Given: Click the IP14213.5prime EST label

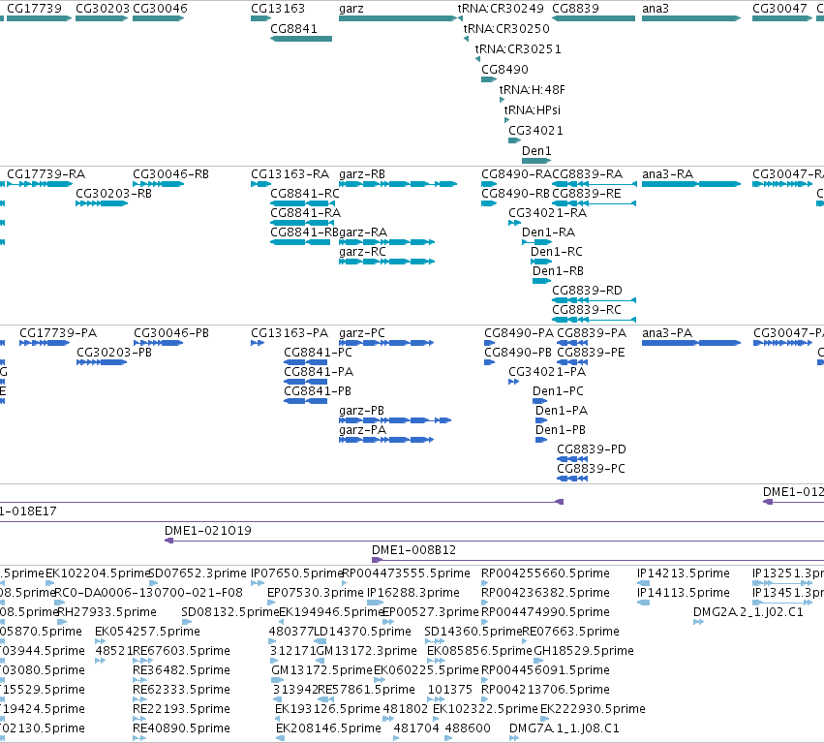Looking at the screenshot, I should (x=684, y=573).
